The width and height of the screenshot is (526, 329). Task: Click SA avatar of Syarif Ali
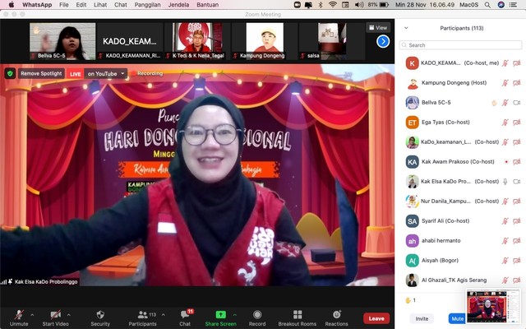[413, 221]
